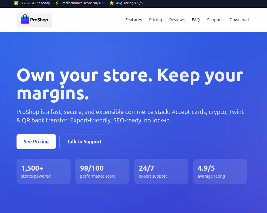Click the 1,500+ stores powered card
The height and width of the screenshot is (213, 267).
[43, 171]
